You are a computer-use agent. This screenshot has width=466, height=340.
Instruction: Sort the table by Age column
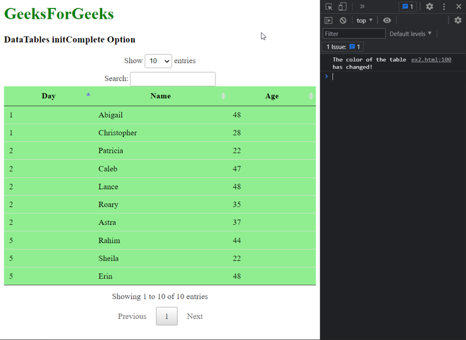click(272, 96)
